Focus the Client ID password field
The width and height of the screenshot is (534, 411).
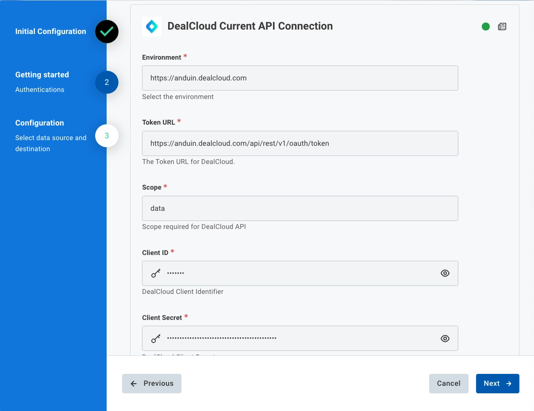300,273
